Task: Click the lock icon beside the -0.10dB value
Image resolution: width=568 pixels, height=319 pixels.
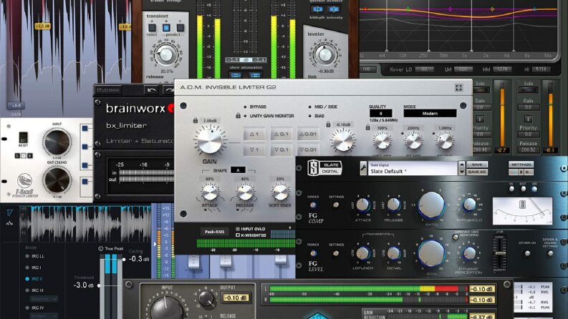Action: (x=328, y=124)
